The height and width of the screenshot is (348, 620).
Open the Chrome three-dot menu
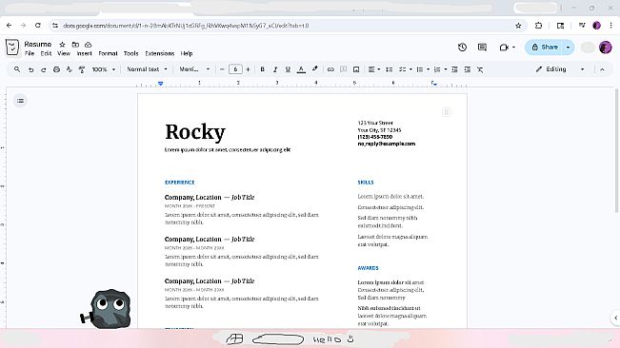coord(610,26)
